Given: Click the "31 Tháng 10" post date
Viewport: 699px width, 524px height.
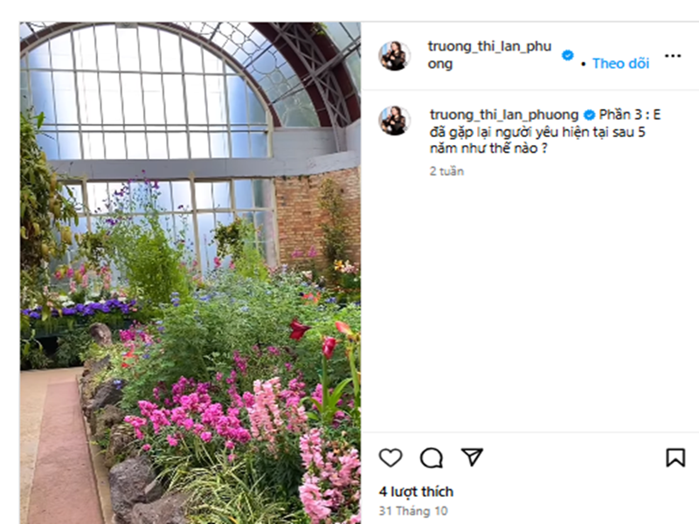Looking at the screenshot, I should click(x=413, y=511).
